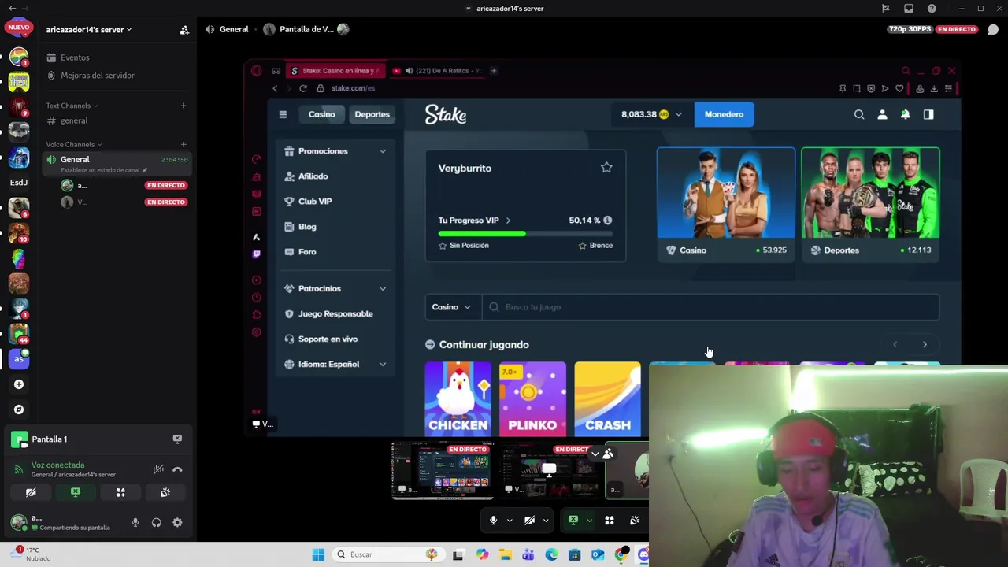1008x567 pixels.
Task: Toggle microphone in bottom stream control bar
Action: [x=493, y=521]
